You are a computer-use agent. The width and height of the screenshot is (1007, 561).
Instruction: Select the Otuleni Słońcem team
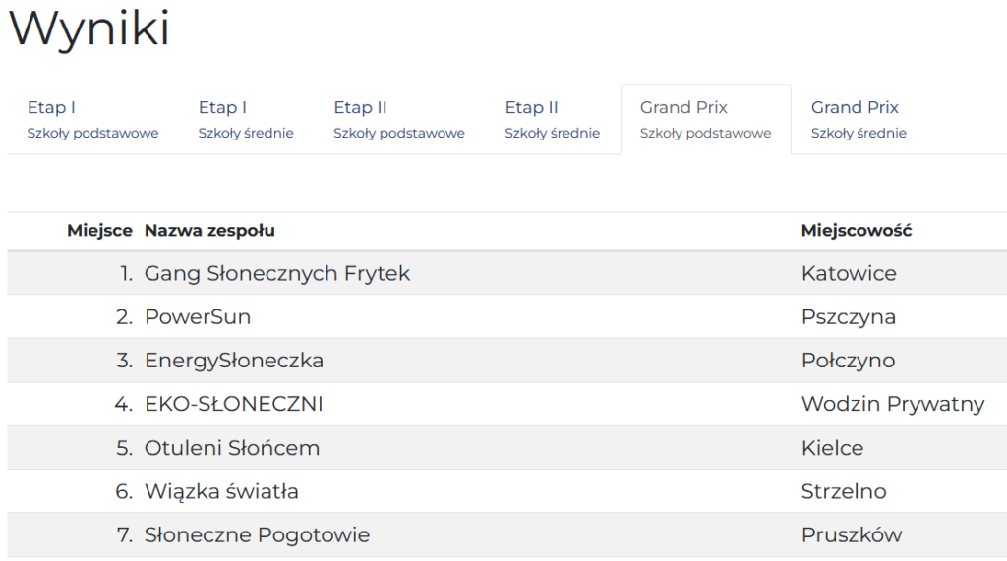232,448
